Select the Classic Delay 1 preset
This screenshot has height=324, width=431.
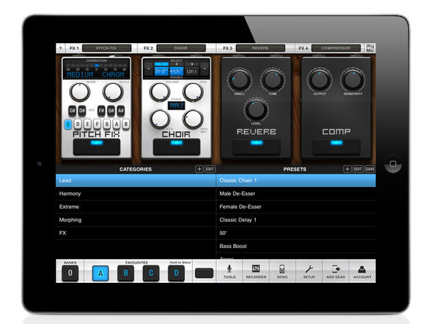(296, 220)
